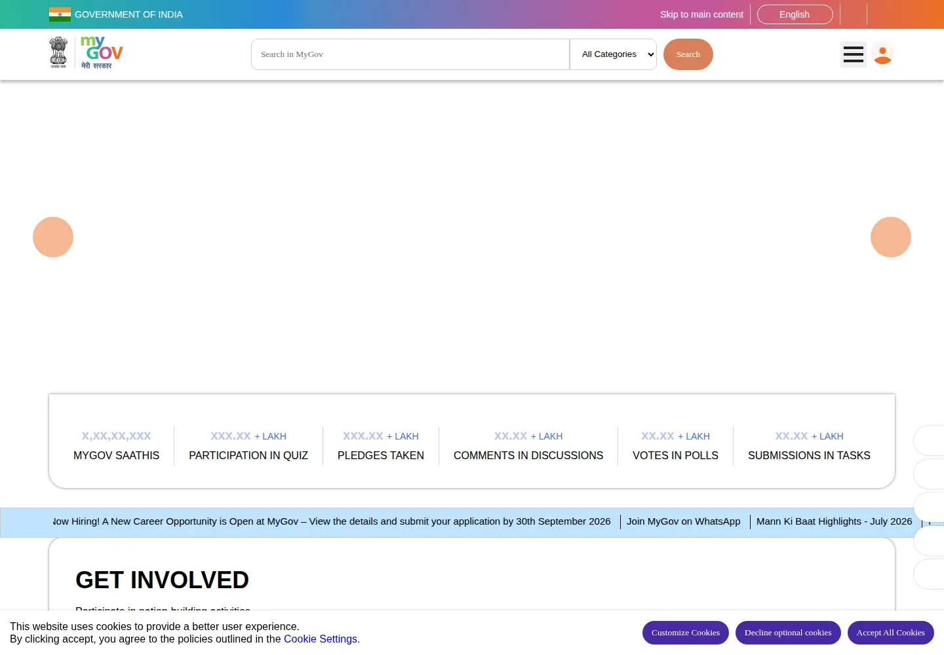Accept All Cookies

891,633
